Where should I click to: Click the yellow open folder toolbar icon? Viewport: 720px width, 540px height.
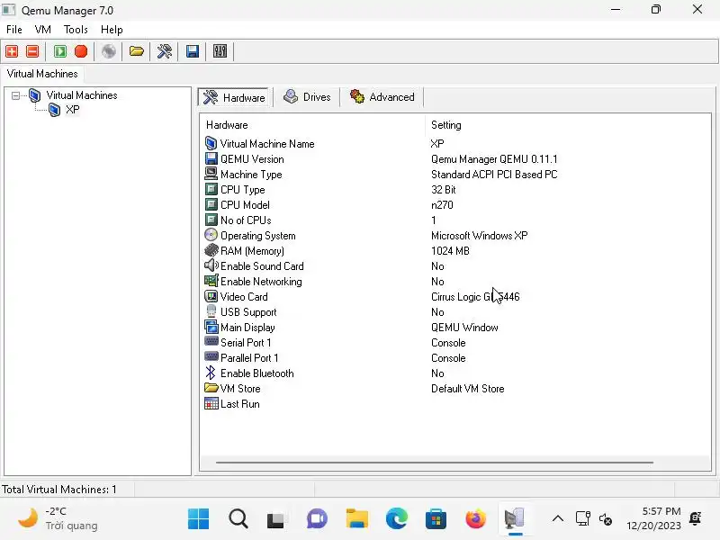(x=137, y=51)
